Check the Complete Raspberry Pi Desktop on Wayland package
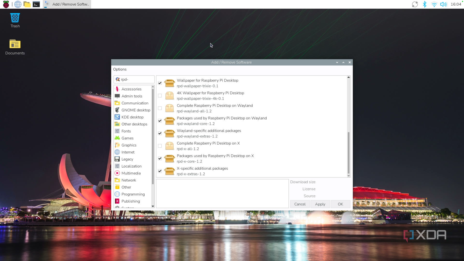464x261 pixels. [160, 108]
